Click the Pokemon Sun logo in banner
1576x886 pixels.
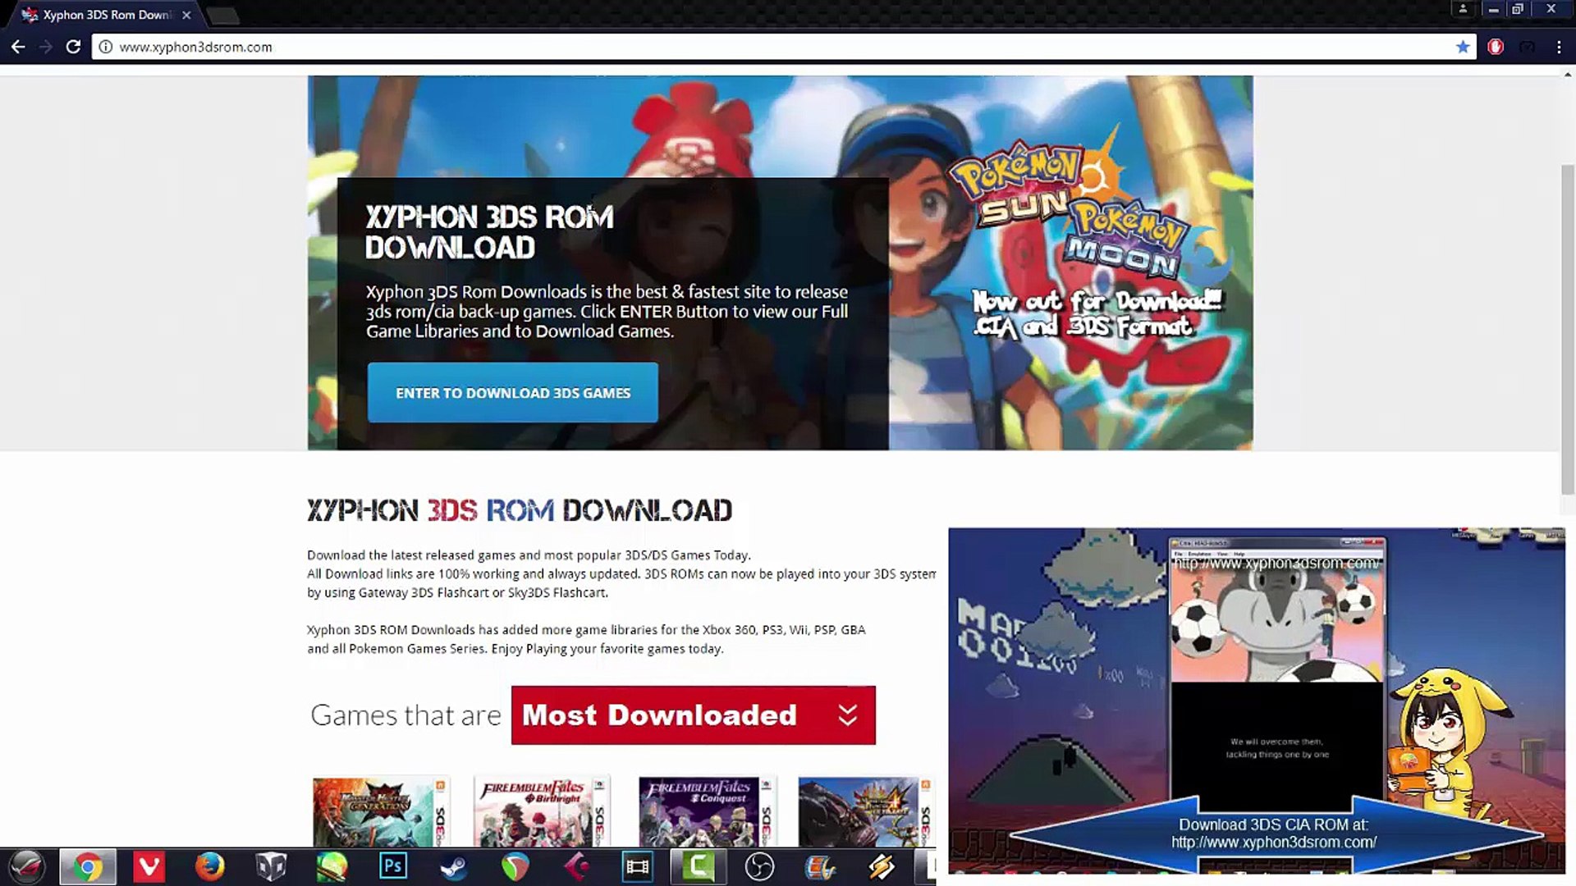pos(1019,185)
